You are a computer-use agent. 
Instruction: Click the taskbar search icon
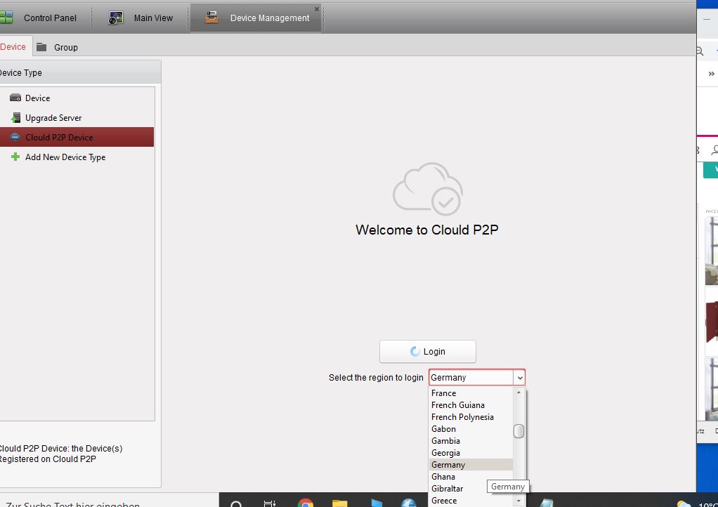coord(236,503)
